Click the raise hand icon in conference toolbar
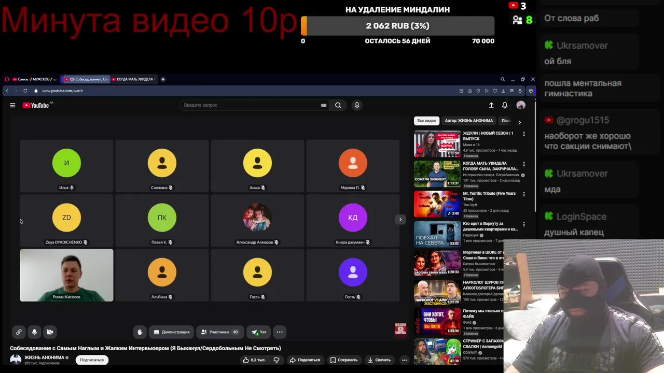Screen dimensions: 664x373 click(x=140, y=332)
